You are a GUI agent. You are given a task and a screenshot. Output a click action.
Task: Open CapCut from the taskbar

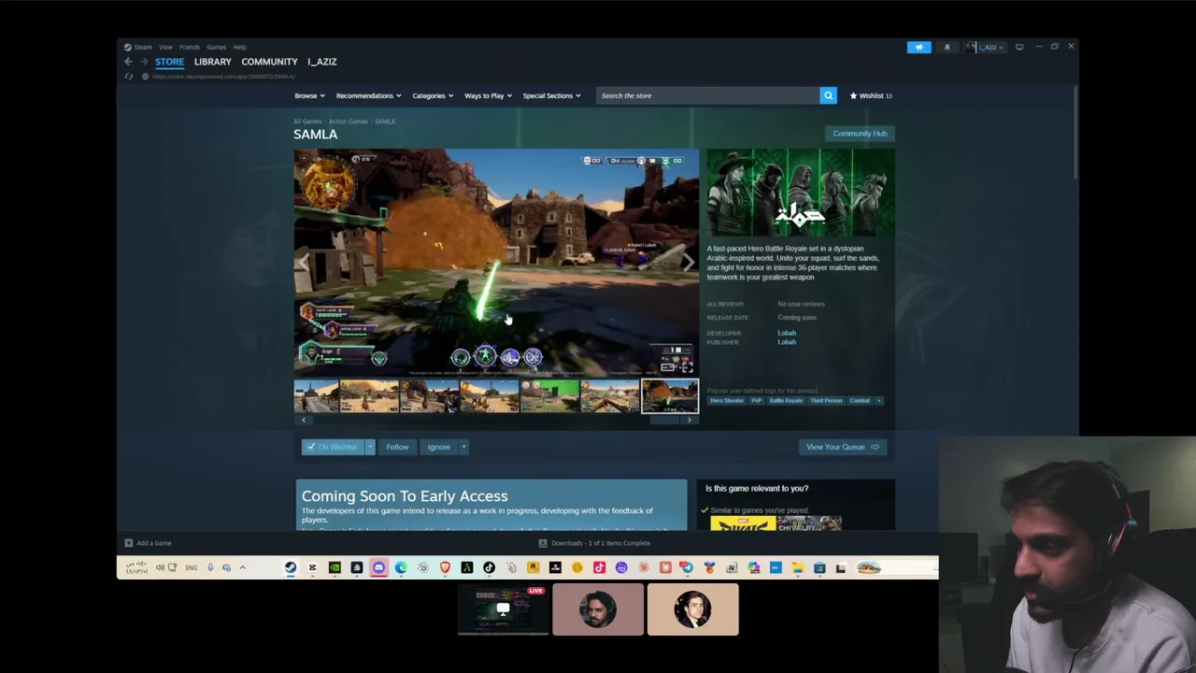coord(312,567)
